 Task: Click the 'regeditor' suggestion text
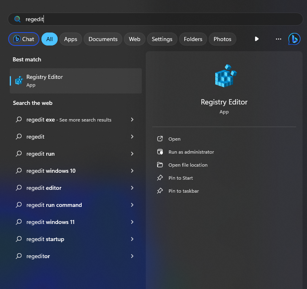pos(38,256)
